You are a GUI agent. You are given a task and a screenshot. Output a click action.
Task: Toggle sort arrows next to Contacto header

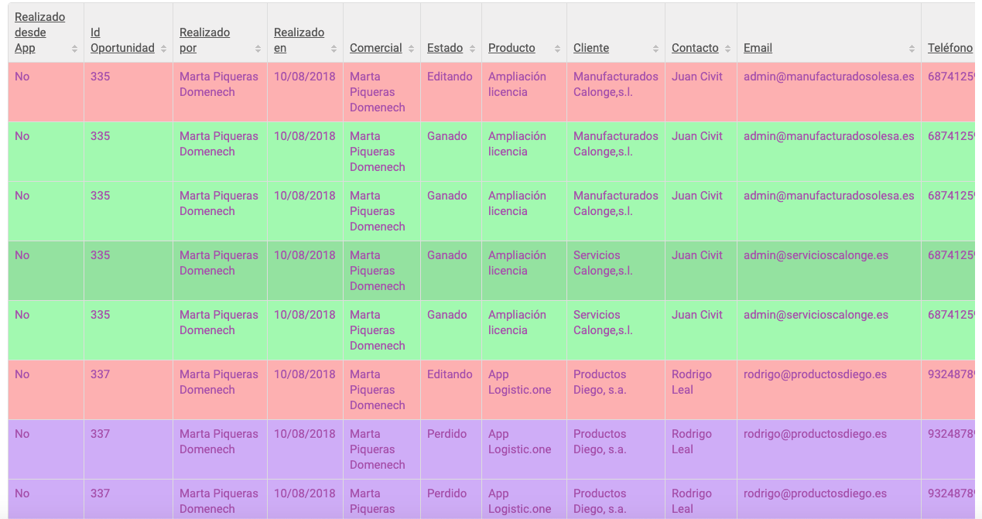727,49
